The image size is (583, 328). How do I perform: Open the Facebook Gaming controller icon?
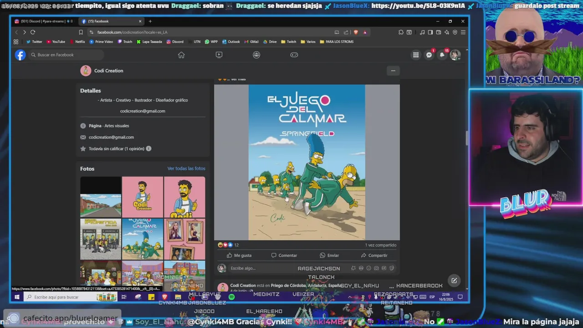point(294,55)
